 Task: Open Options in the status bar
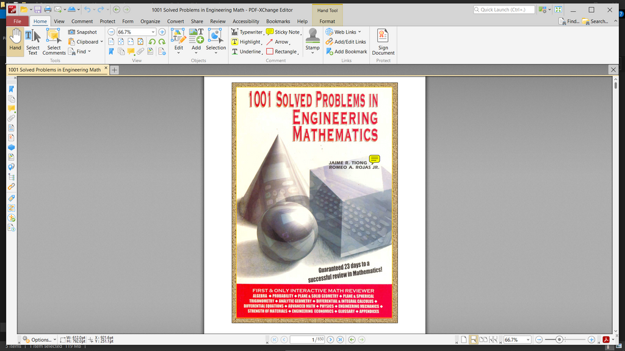tap(39, 339)
